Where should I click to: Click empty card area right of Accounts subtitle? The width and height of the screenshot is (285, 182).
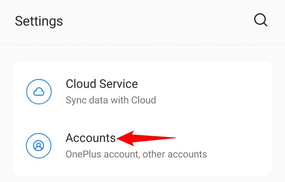click(239, 154)
